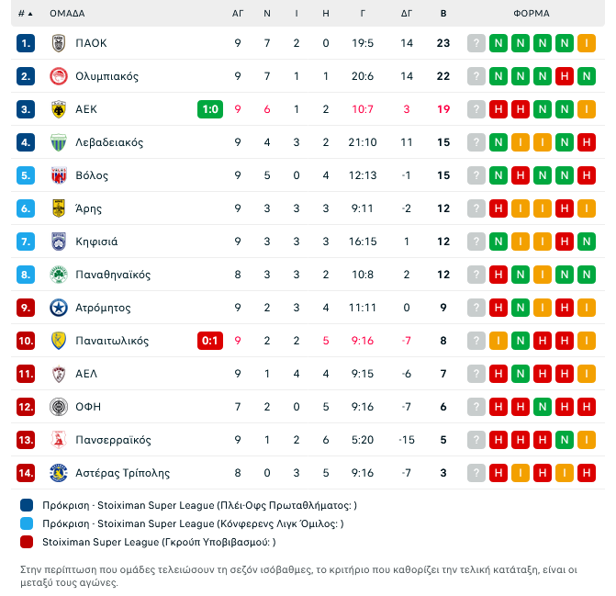Sort by goal difference (ΔΓ) header

coord(407,14)
